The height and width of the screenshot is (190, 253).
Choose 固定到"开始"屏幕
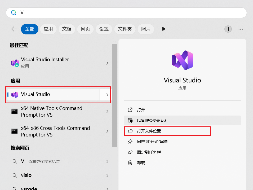(182, 142)
